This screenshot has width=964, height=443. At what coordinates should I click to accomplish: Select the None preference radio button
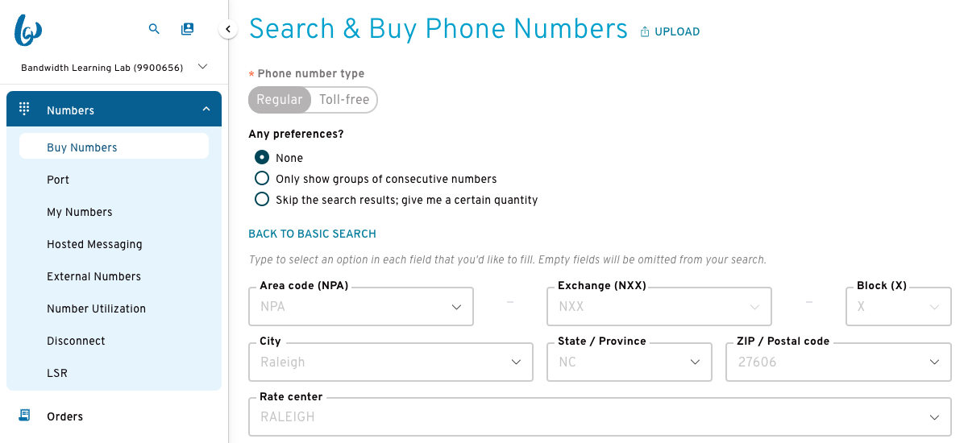pyautogui.click(x=262, y=157)
